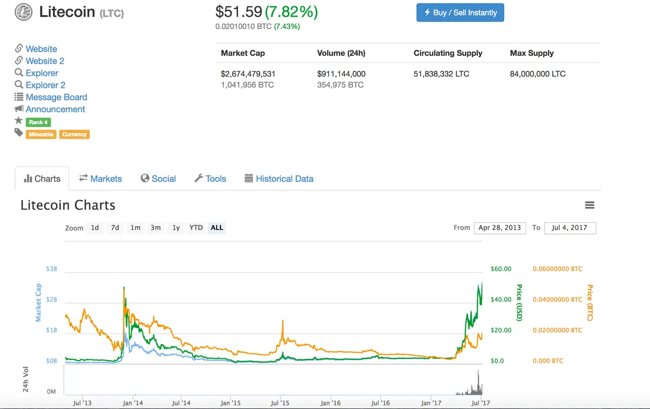Click the 0.06000000 BTC axis tick
The height and width of the screenshot is (409, 650).
[558, 269]
